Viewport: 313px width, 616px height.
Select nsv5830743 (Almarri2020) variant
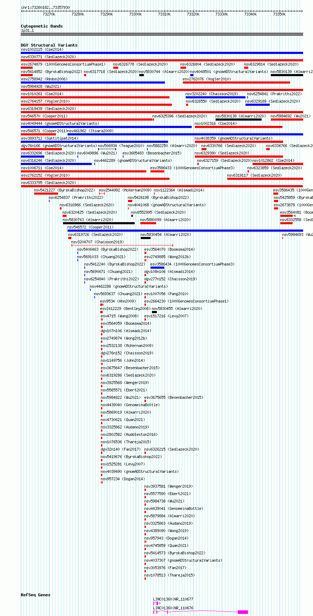coord(88,220)
